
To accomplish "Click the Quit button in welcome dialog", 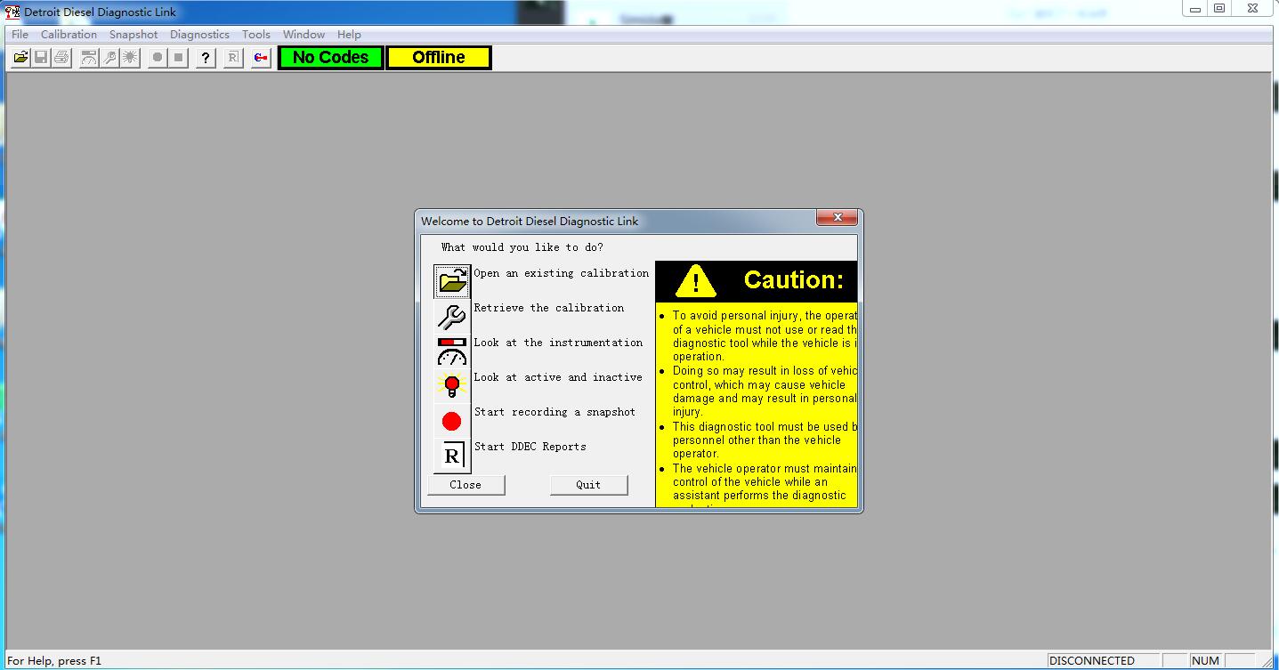I will tap(588, 485).
